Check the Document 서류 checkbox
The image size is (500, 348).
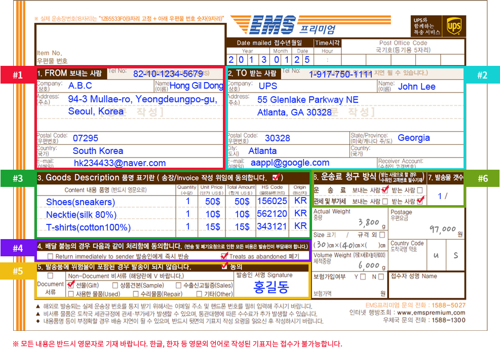50,275
